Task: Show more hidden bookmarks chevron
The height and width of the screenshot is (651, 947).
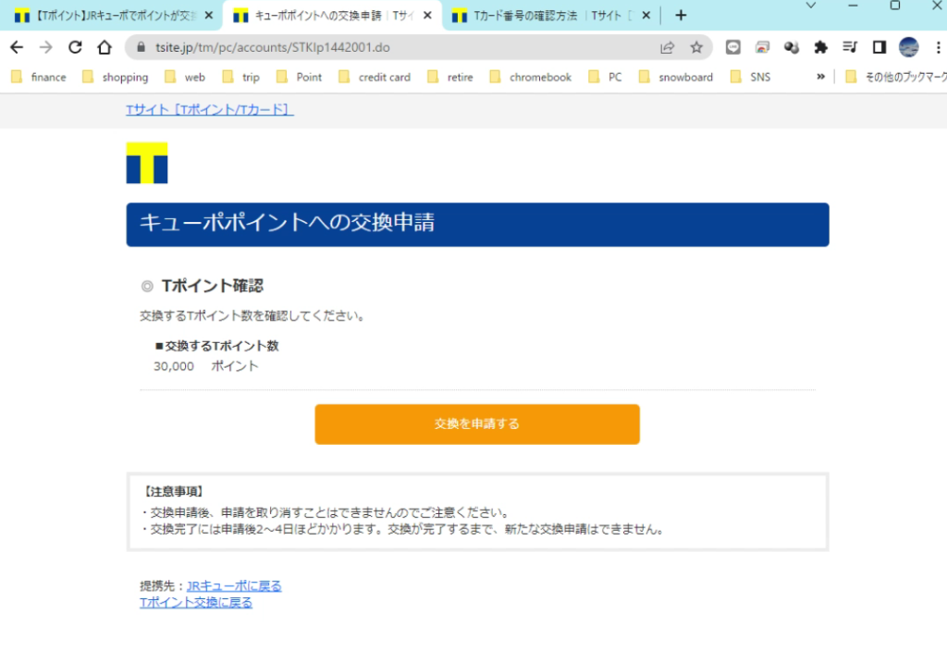Action: 820,77
